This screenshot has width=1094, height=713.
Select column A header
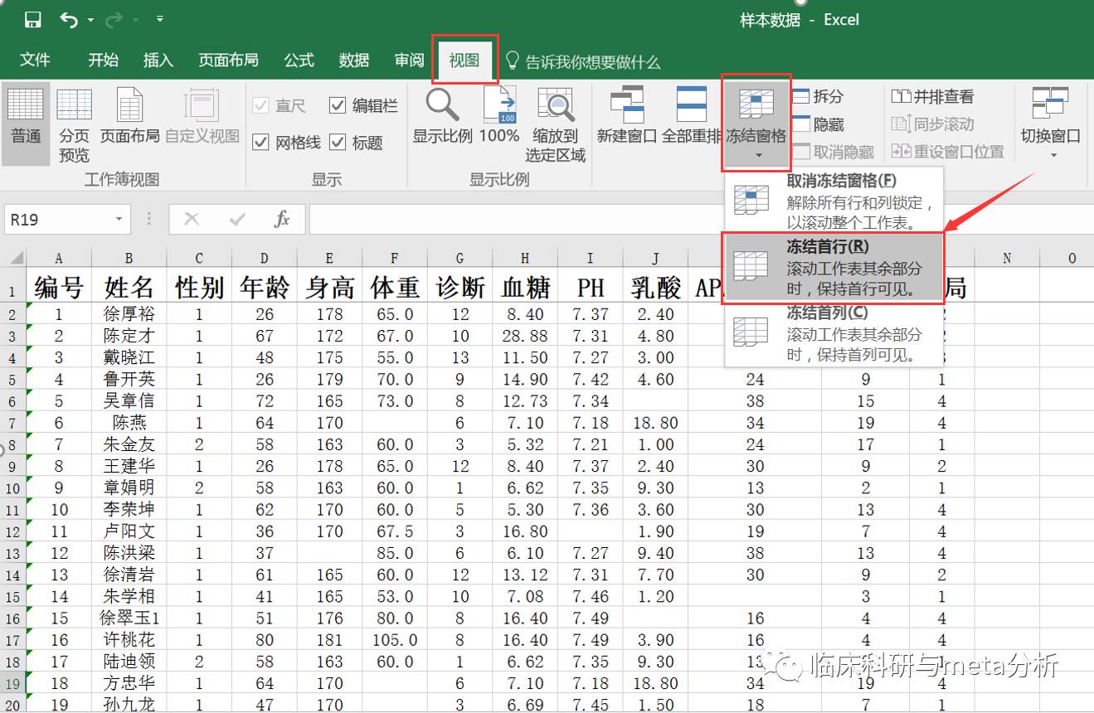point(59,259)
